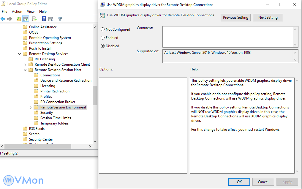302x189 pixels.
Task: Click the Back arrow toolbar icon
Action: (3, 19)
